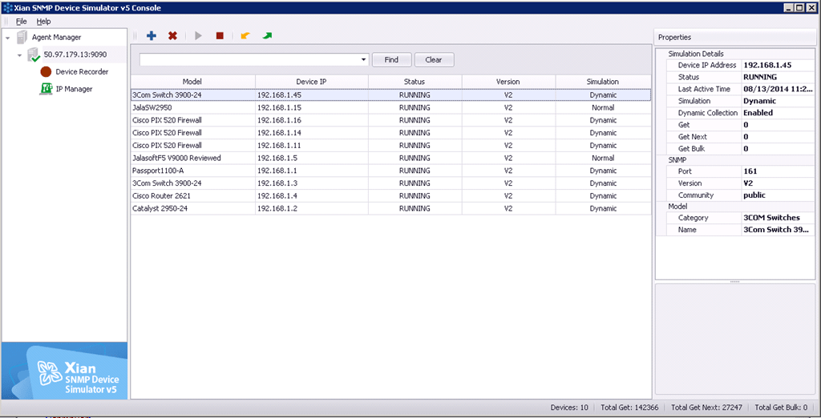821x418 pixels.
Task: Select the JalasoftF5 V9000 Reviewed row
Action: pyautogui.click(x=390, y=158)
